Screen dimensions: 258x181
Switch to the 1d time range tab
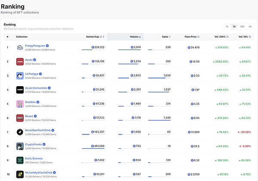tap(227, 27)
